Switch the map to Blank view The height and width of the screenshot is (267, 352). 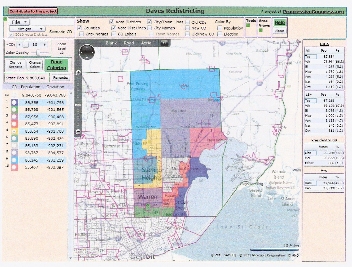pos(111,43)
